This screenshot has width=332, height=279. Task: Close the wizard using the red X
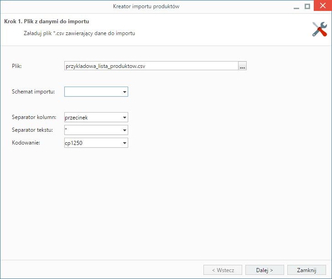pyautogui.click(x=323, y=5)
